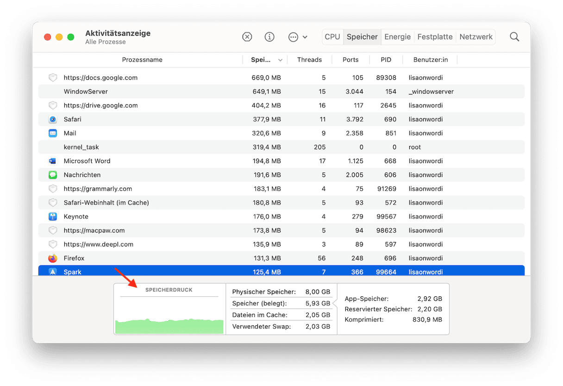Image resolution: width=563 pixels, height=386 pixels.
Task: Select the https://macpaw.com process
Action: [94, 230]
